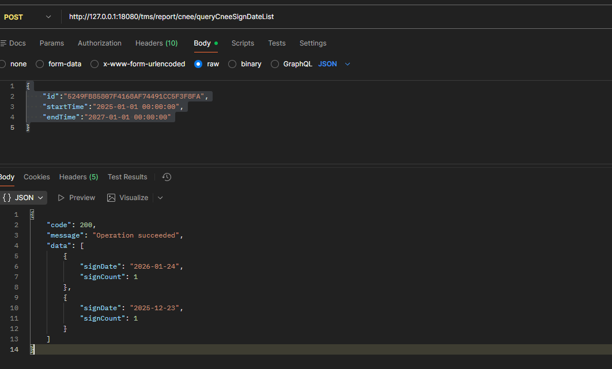
Task: Select x-www-form-urlencoded body type
Action: point(95,64)
